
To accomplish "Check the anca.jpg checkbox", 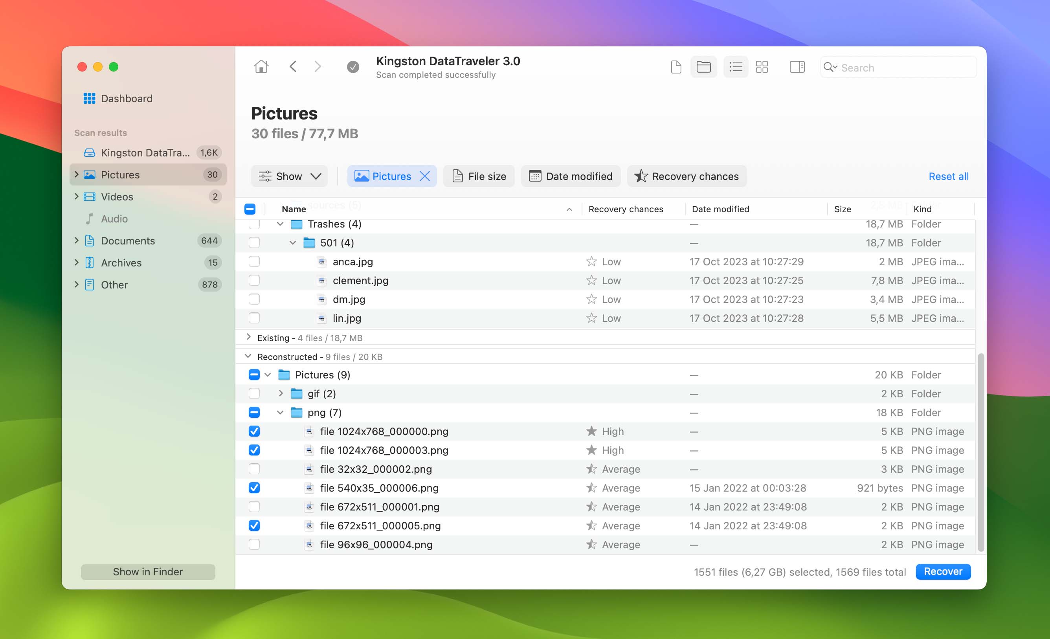I will click(x=254, y=261).
